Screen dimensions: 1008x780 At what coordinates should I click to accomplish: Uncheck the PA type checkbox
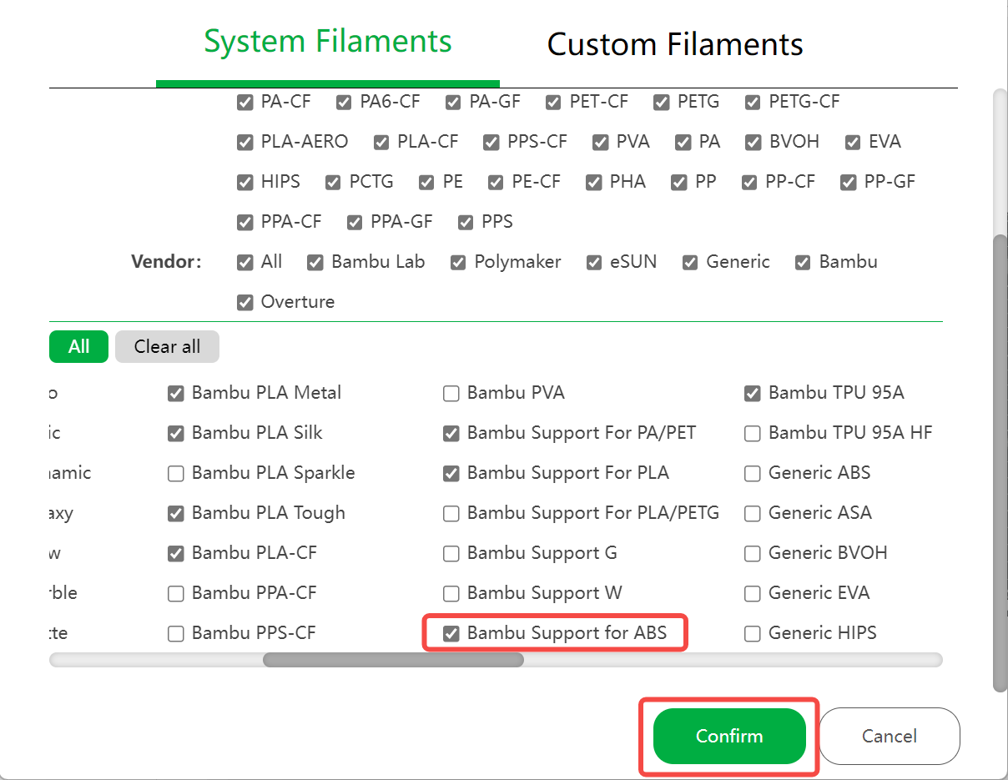[683, 142]
